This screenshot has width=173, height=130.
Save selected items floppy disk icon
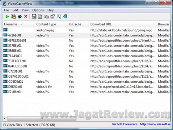tap(34, 16)
